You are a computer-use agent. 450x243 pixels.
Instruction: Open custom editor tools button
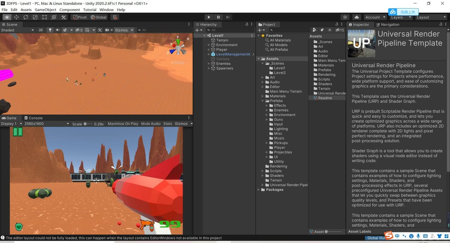click(x=64, y=17)
